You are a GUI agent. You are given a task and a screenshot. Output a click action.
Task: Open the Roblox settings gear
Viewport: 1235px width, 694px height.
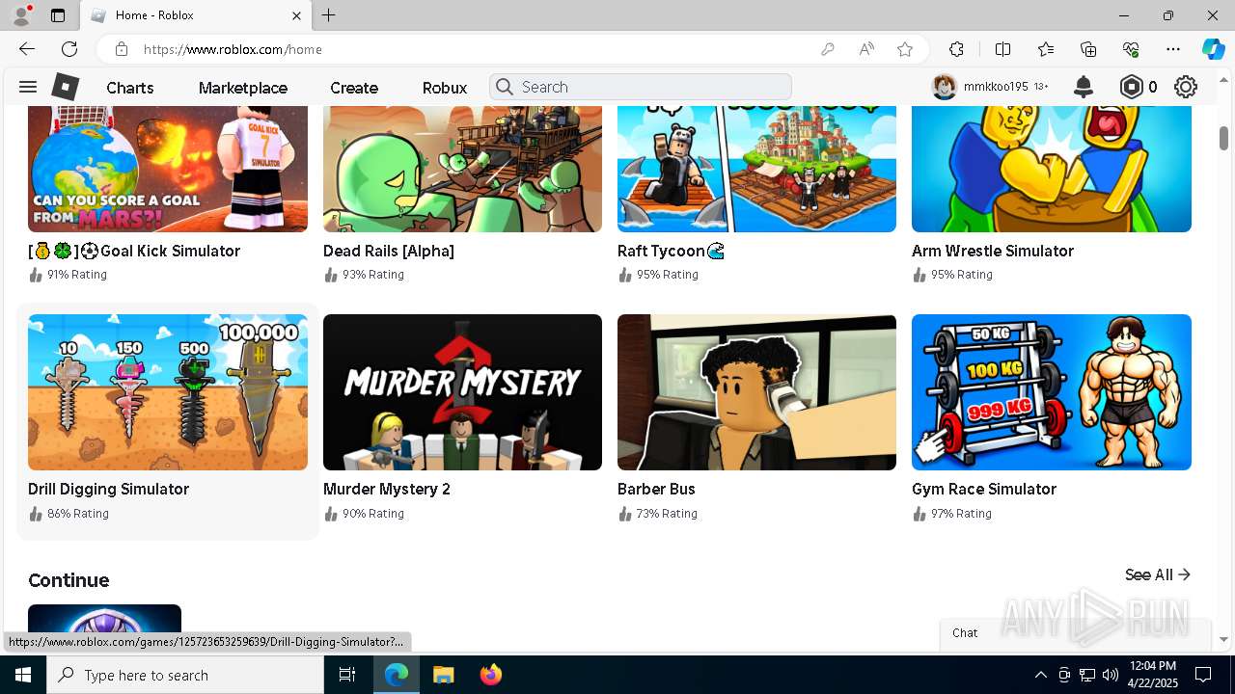(x=1186, y=87)
